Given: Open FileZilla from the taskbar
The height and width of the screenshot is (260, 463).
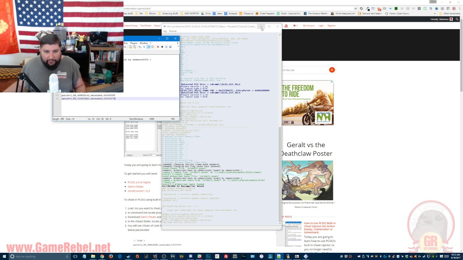Looking at the screenshot, I should pos(226,256).
